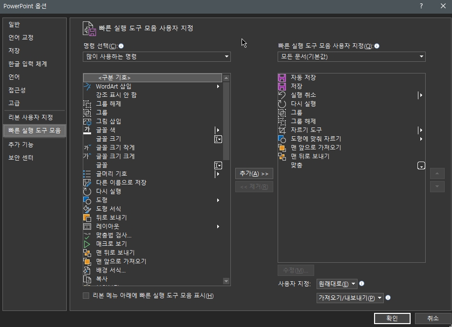The width and height of the screenshot is (452, 327).
Task: Select 글꼴 entry in commands list
Action: pyautogui.click(x=152, y=165)
